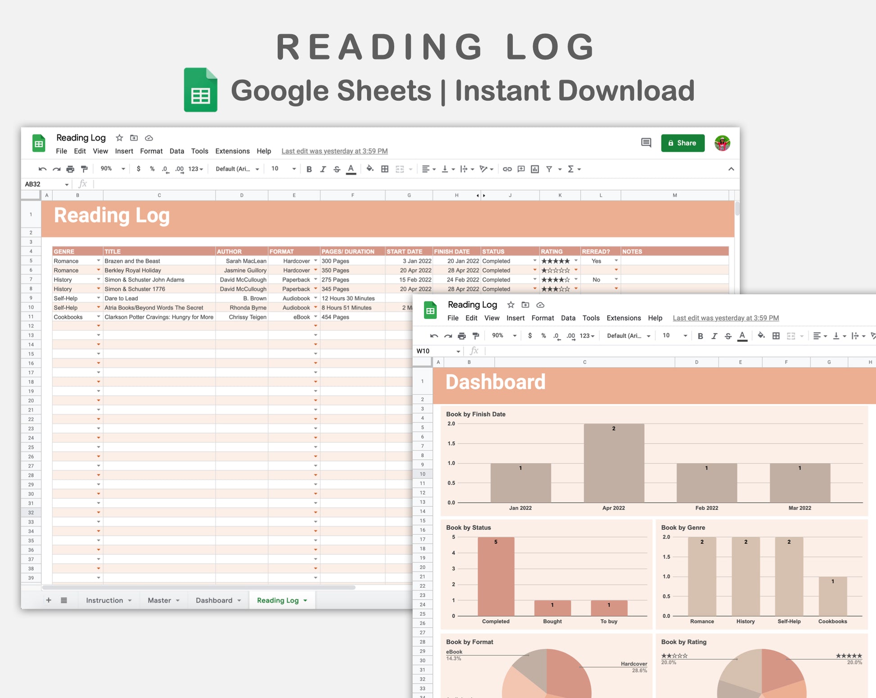Click the borders icon in the Dashboard window toolbar
This screenshot has width=876, height=698.
coord(776,336)
